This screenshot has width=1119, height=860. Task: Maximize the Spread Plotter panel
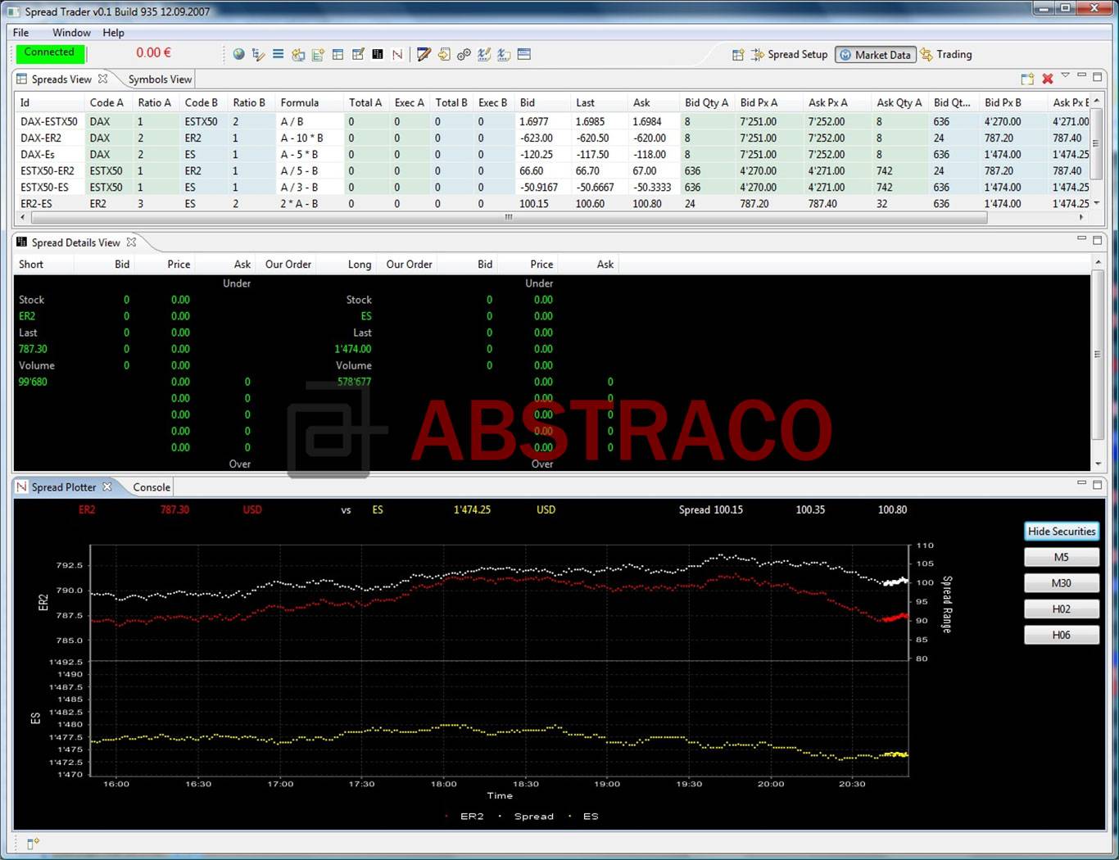click(x=1098, y=482)
